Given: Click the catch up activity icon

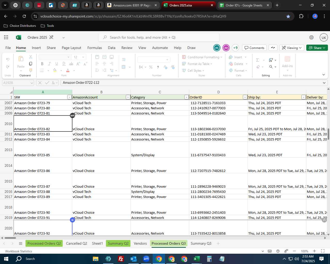Looking at the screenshot, I should pos(273,48).
